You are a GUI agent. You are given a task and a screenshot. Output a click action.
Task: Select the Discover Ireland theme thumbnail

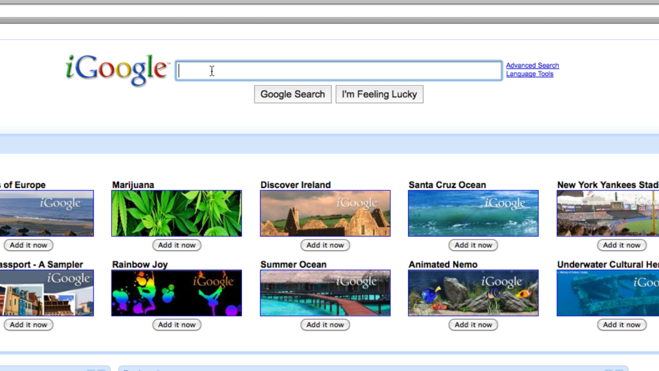click(x=325, y=213)
